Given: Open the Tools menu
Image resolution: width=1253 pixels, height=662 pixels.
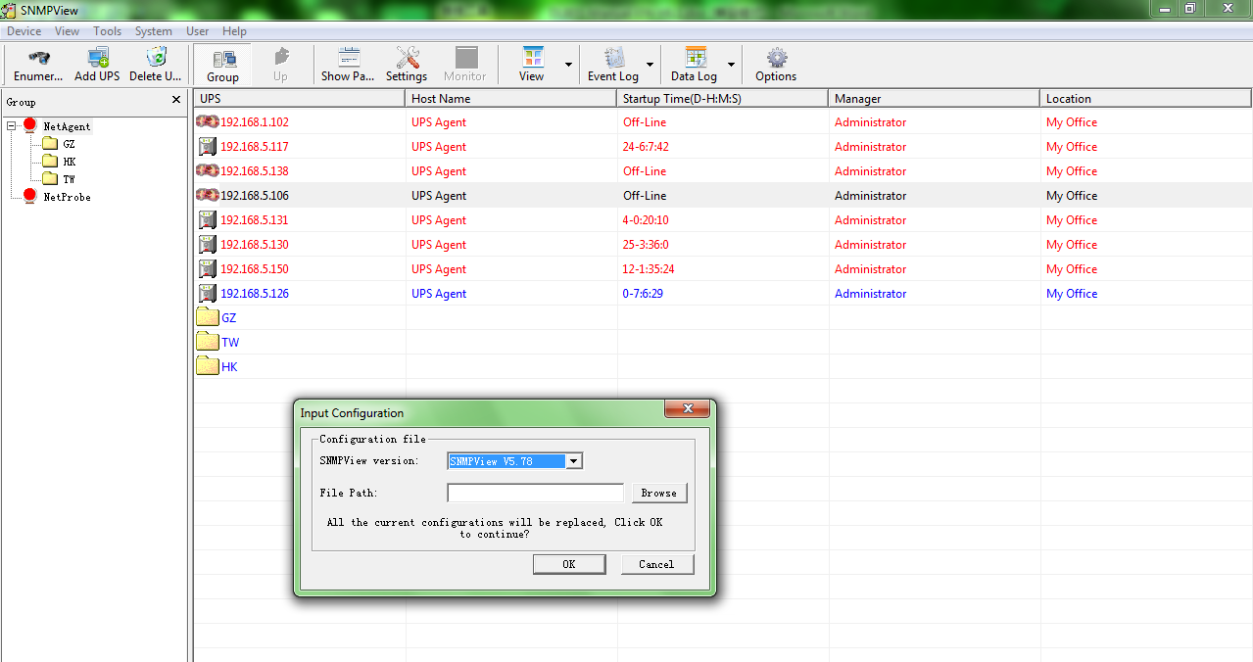Looking at the screenshot, I should click(108, 31).
